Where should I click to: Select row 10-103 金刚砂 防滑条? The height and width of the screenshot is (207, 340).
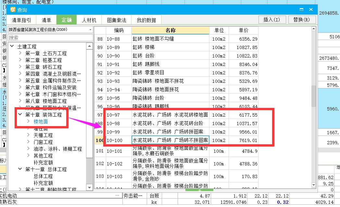pyautogui.click(x=176, y=176)
